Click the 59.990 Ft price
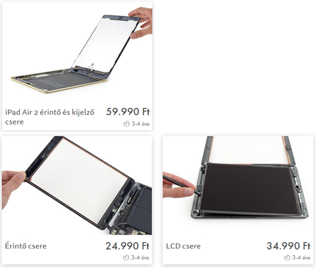Screen dimensions: 316x268 pos(128,112)
